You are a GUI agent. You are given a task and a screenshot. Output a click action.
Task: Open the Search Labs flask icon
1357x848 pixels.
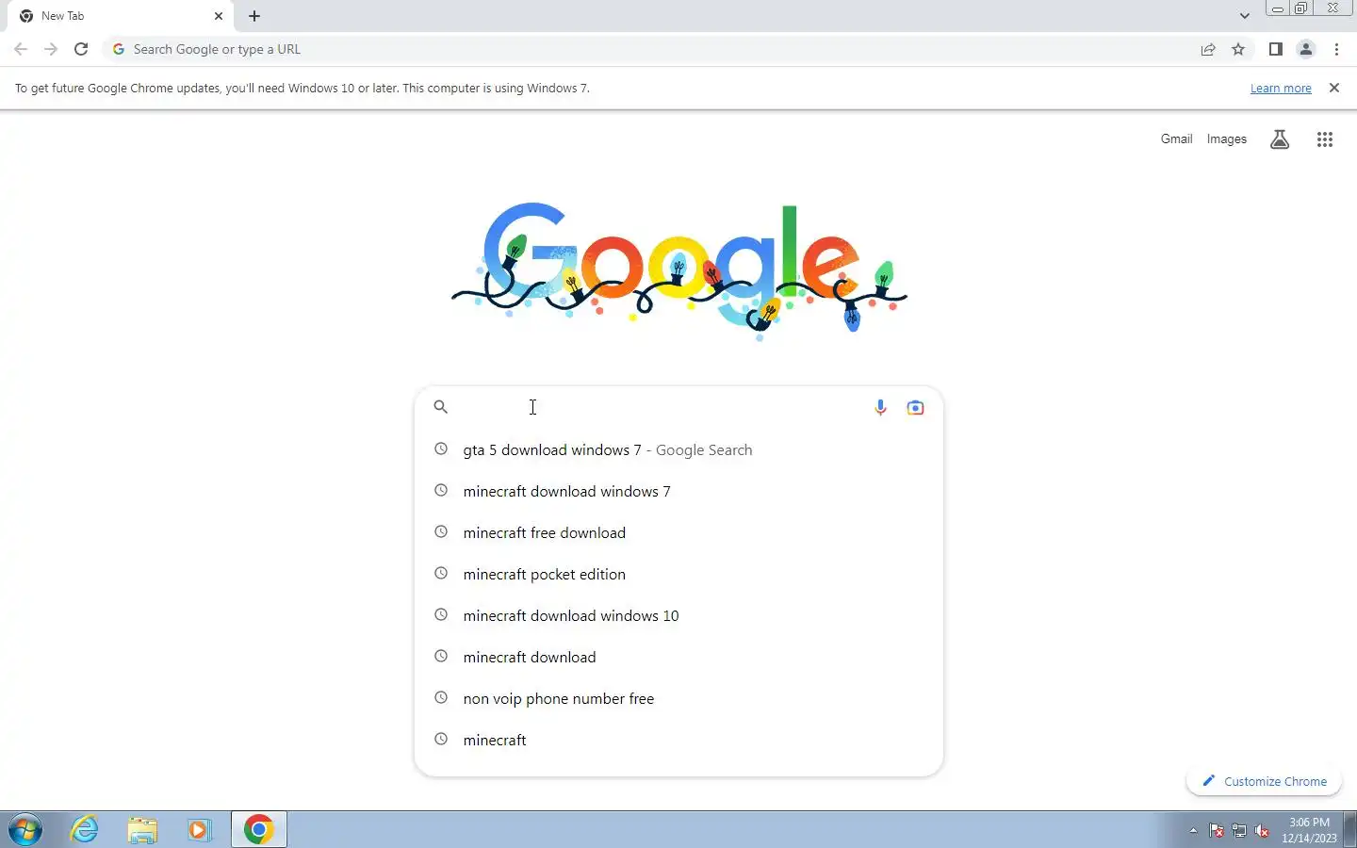pos(1280,139)
